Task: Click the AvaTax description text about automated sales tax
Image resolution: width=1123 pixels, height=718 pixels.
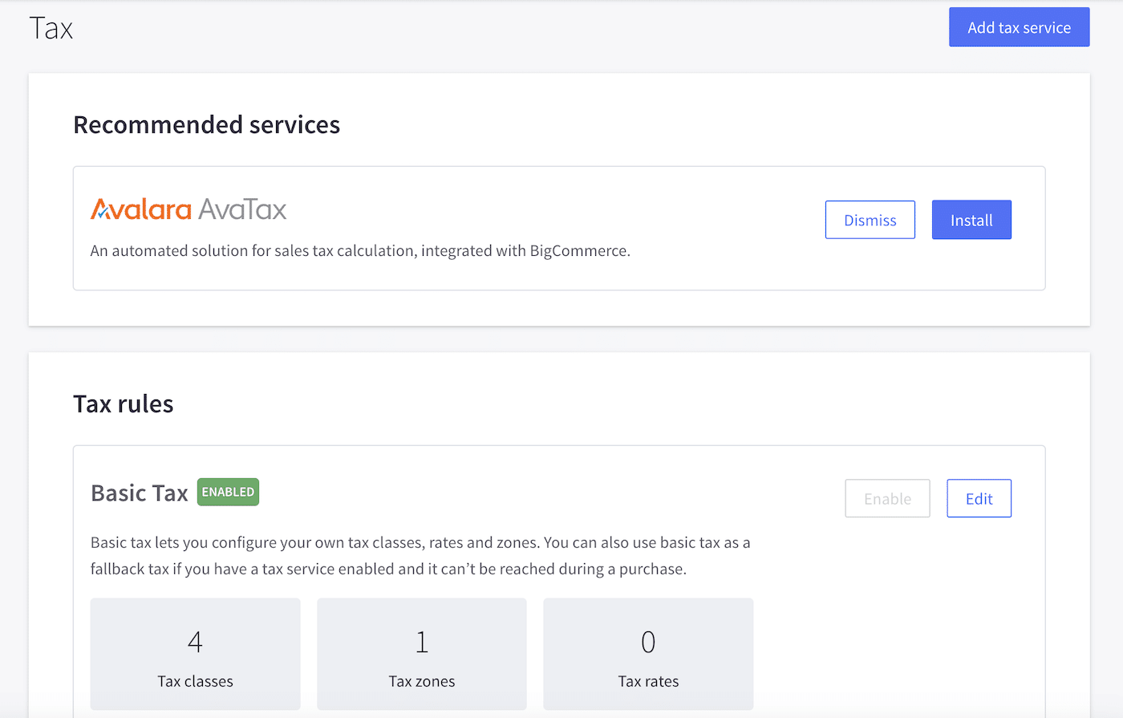Action: 360,250
